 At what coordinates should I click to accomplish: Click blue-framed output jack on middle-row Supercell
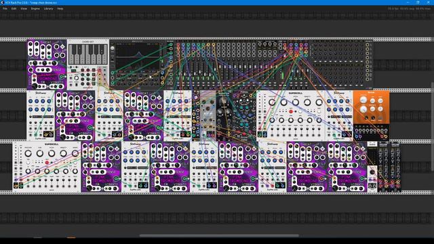point(265,134)
